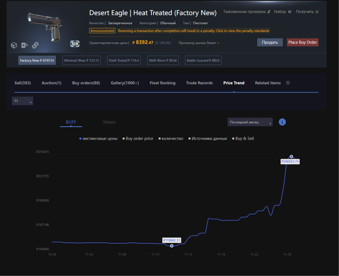Viewport: 339px width, 276px height.
Task: Click the Place Buy Order button
Action: click(x=302, y=42)
